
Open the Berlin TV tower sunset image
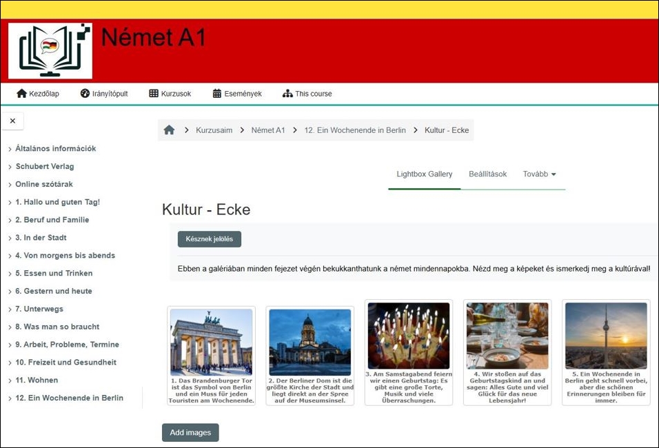coord(606,336)
